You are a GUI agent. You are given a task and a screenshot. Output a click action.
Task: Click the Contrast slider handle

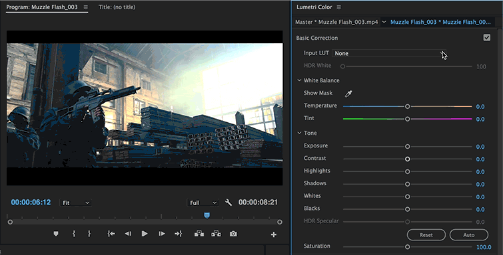click(x=408, y=159)
